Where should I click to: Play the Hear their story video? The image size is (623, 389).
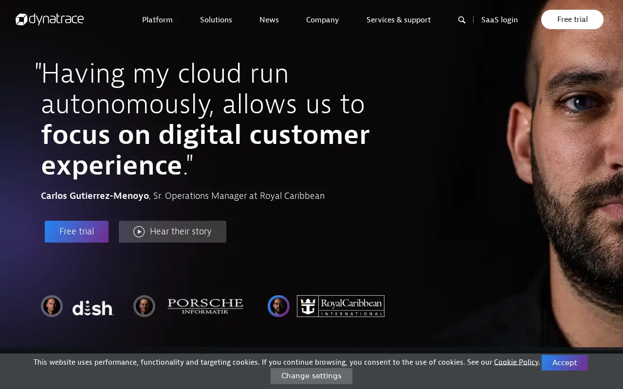(x=172, y=231)
